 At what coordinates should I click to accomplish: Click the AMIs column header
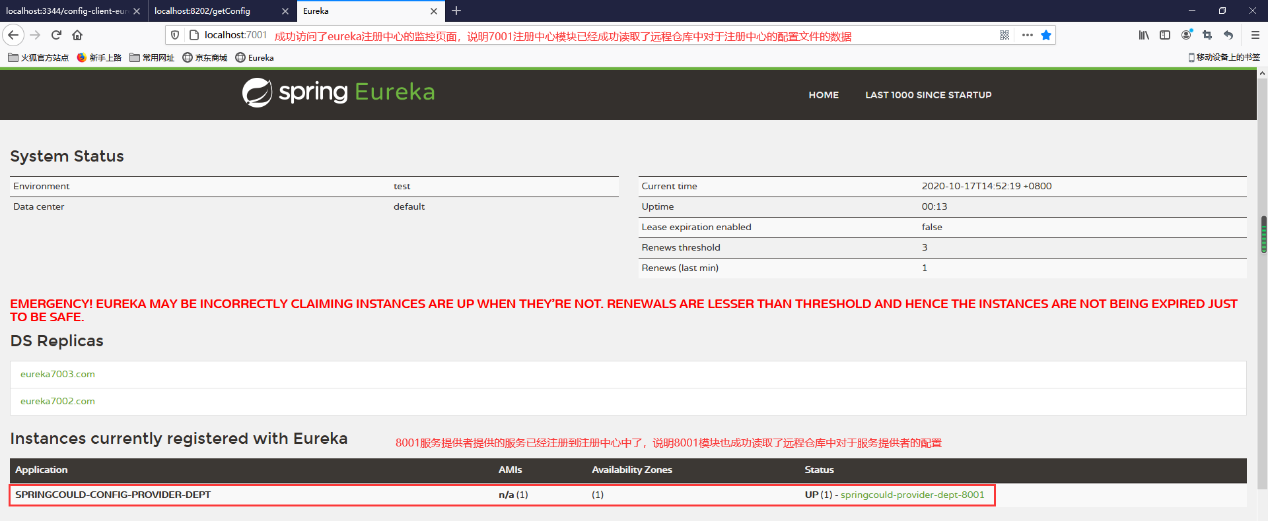(510, 470)
